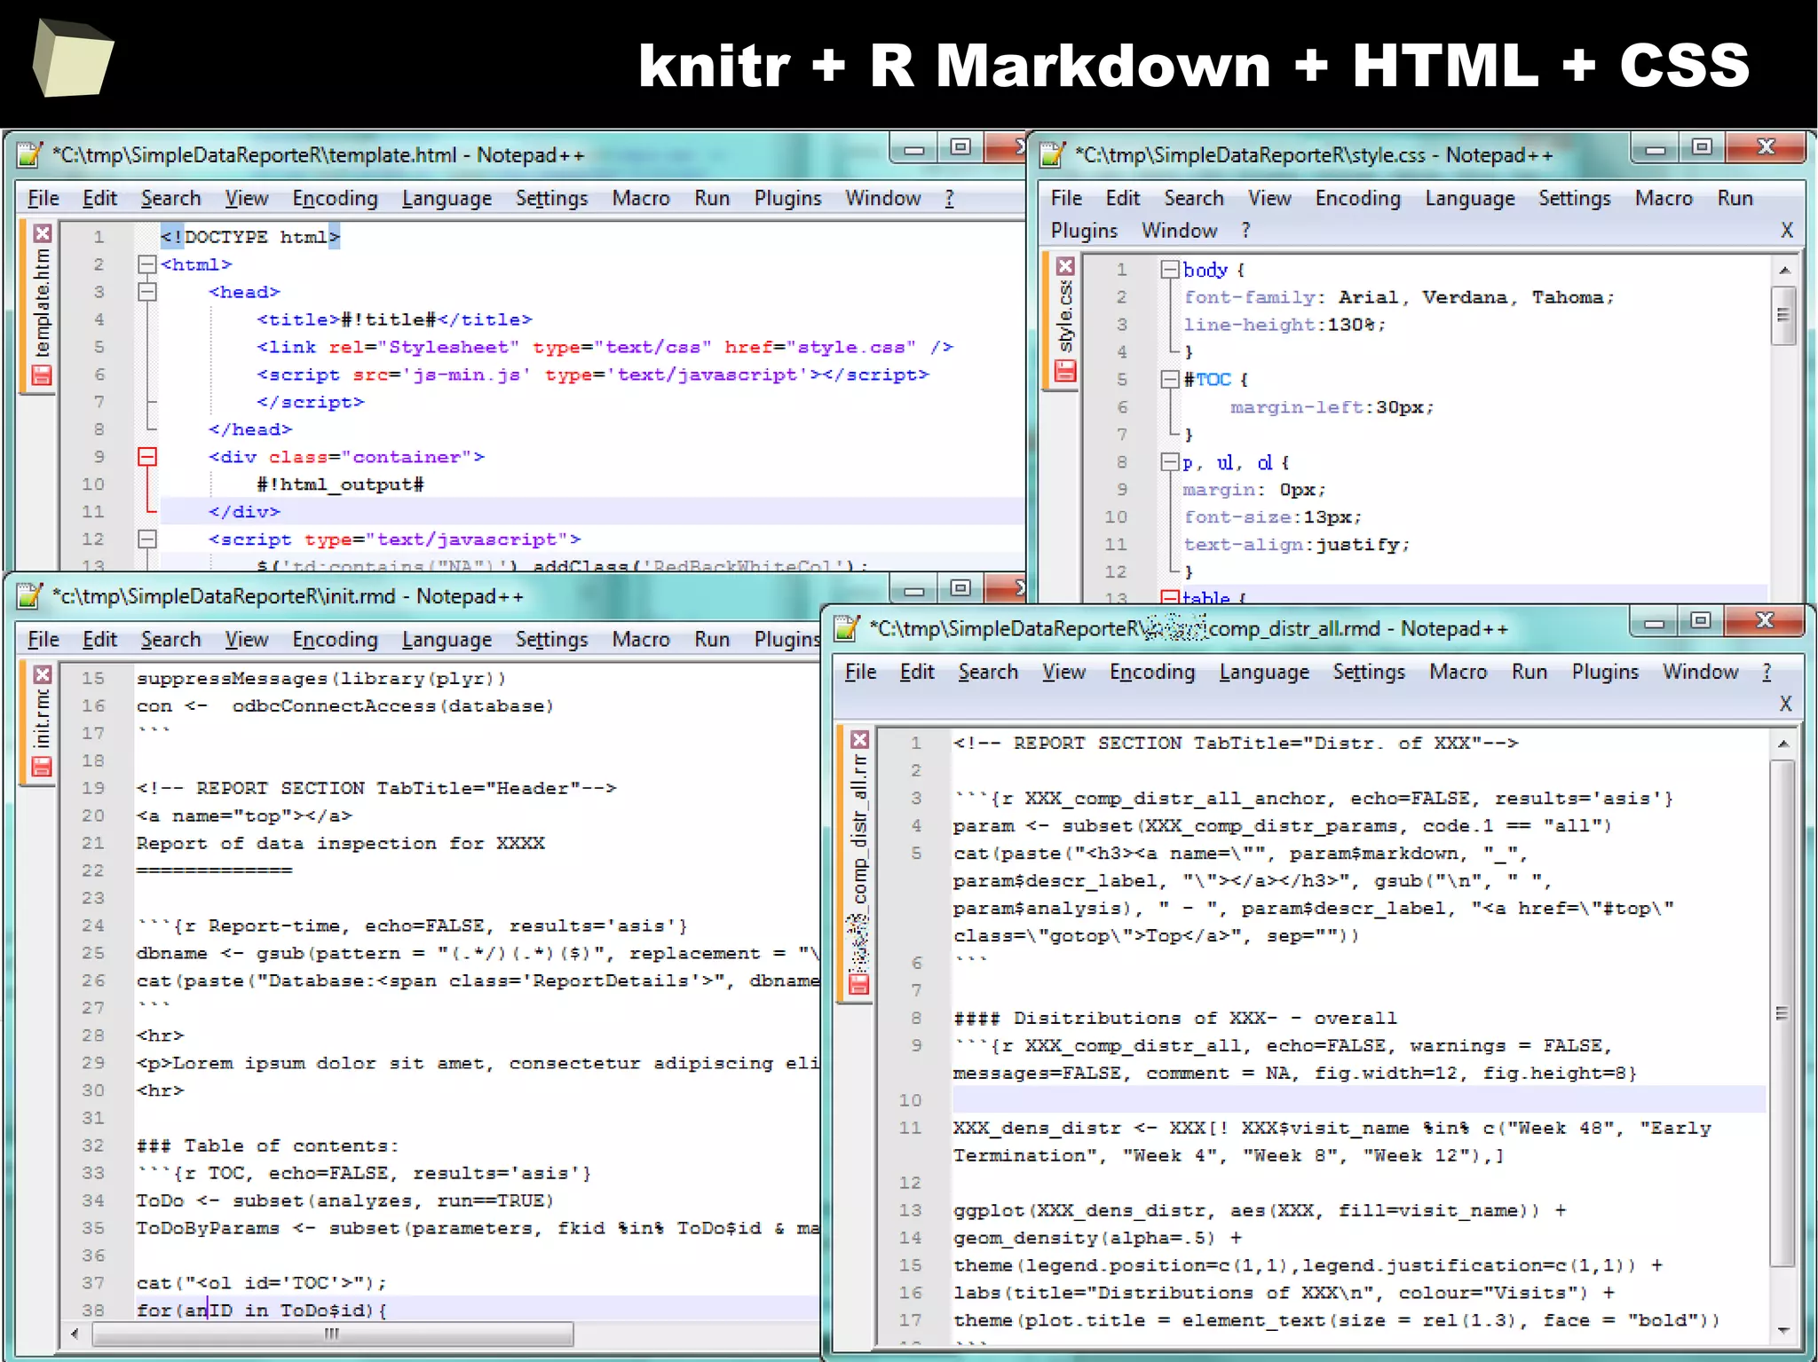Close the template.htm vertical tab with its X

pyautogui.click(x=43, y=233)
